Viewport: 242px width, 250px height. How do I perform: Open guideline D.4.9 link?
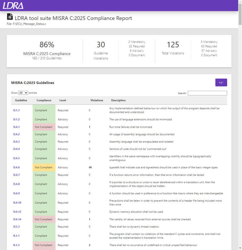(16, 193)
